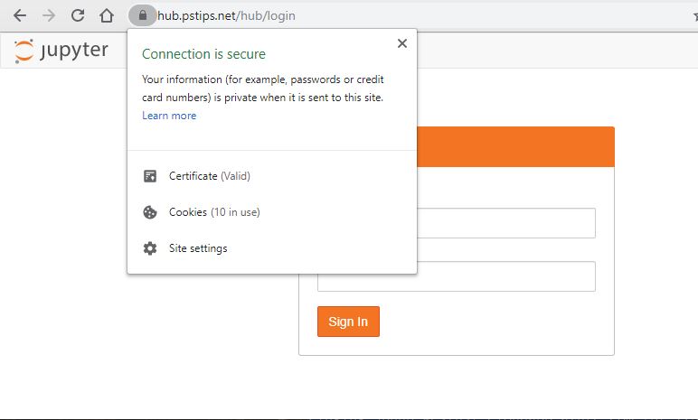The height and width of the screenshot is (420, 698).
Task: Click the cookie icon in popup
Action: coord(150,212)
